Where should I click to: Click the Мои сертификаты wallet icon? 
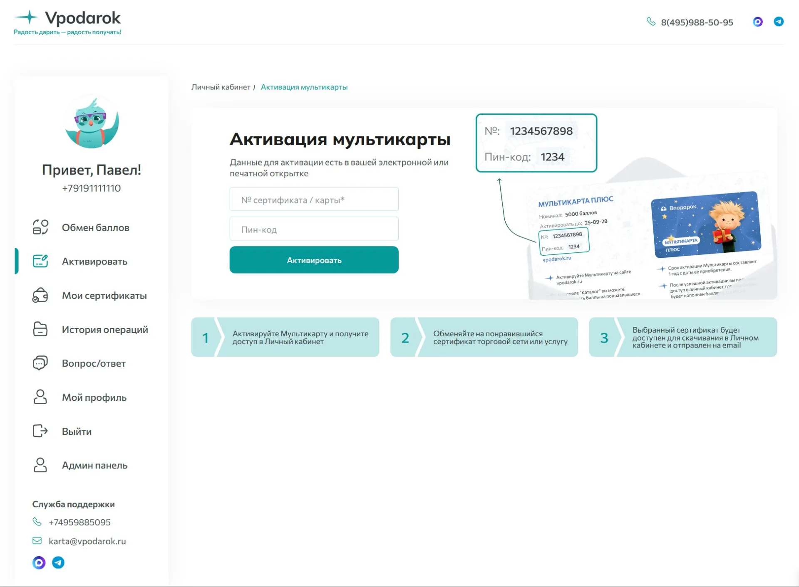pyautogui.click(x=40, y=295)
